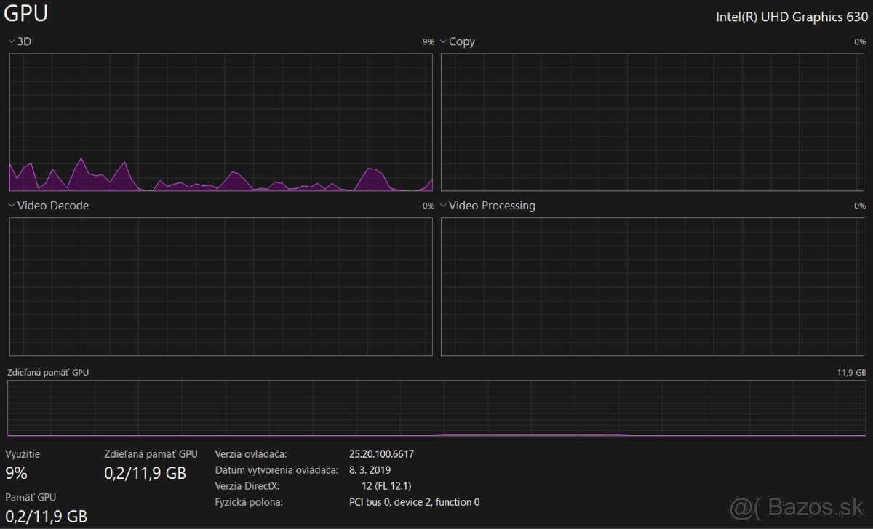Expand the Copy engine dropdown
The height and width of the screenshot is (529, 873).
point(443,41)
